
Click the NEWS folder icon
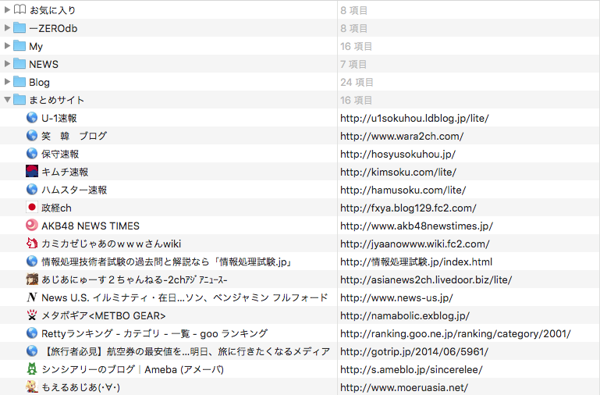[20, 63]
